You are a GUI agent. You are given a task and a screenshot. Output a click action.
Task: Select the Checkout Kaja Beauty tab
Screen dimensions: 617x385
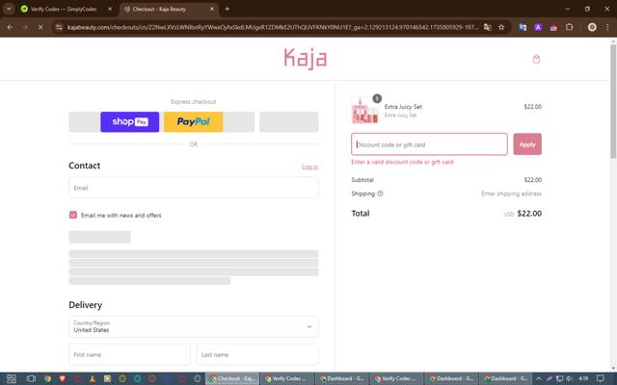pos(169,9)
